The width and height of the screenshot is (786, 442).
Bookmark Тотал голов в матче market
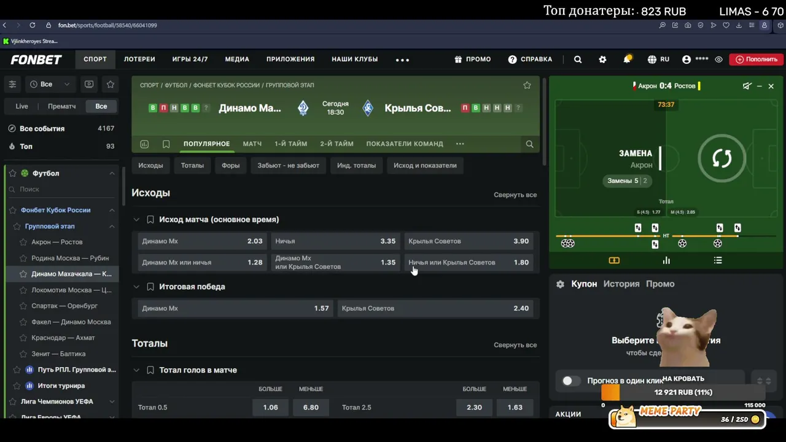[150, 370]
